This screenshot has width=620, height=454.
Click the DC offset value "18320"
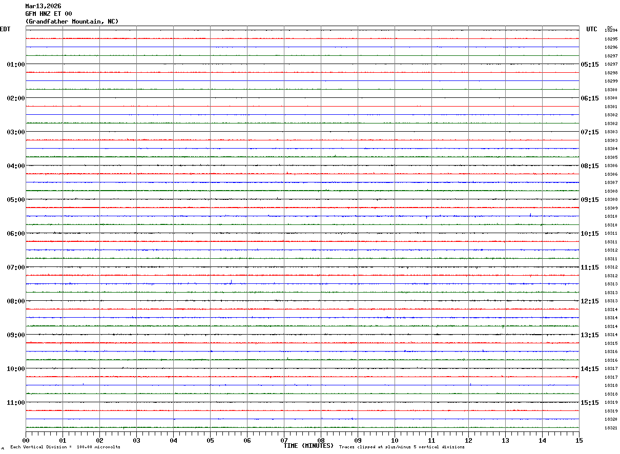611,419
